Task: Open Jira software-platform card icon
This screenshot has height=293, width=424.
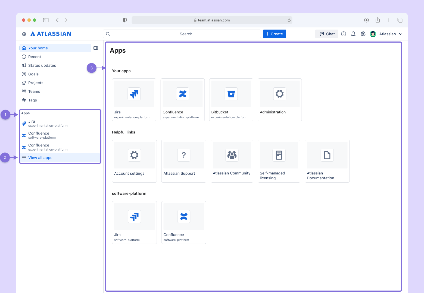Action: click(134, 216)
